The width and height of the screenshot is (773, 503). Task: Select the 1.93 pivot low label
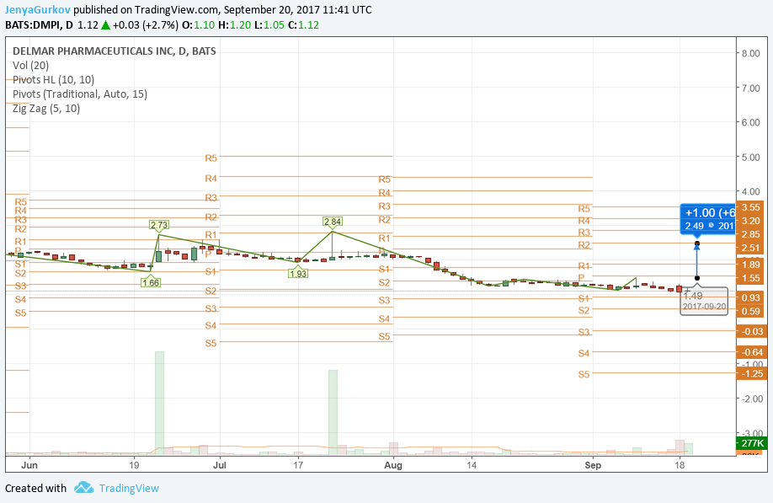tap(298, 273)
